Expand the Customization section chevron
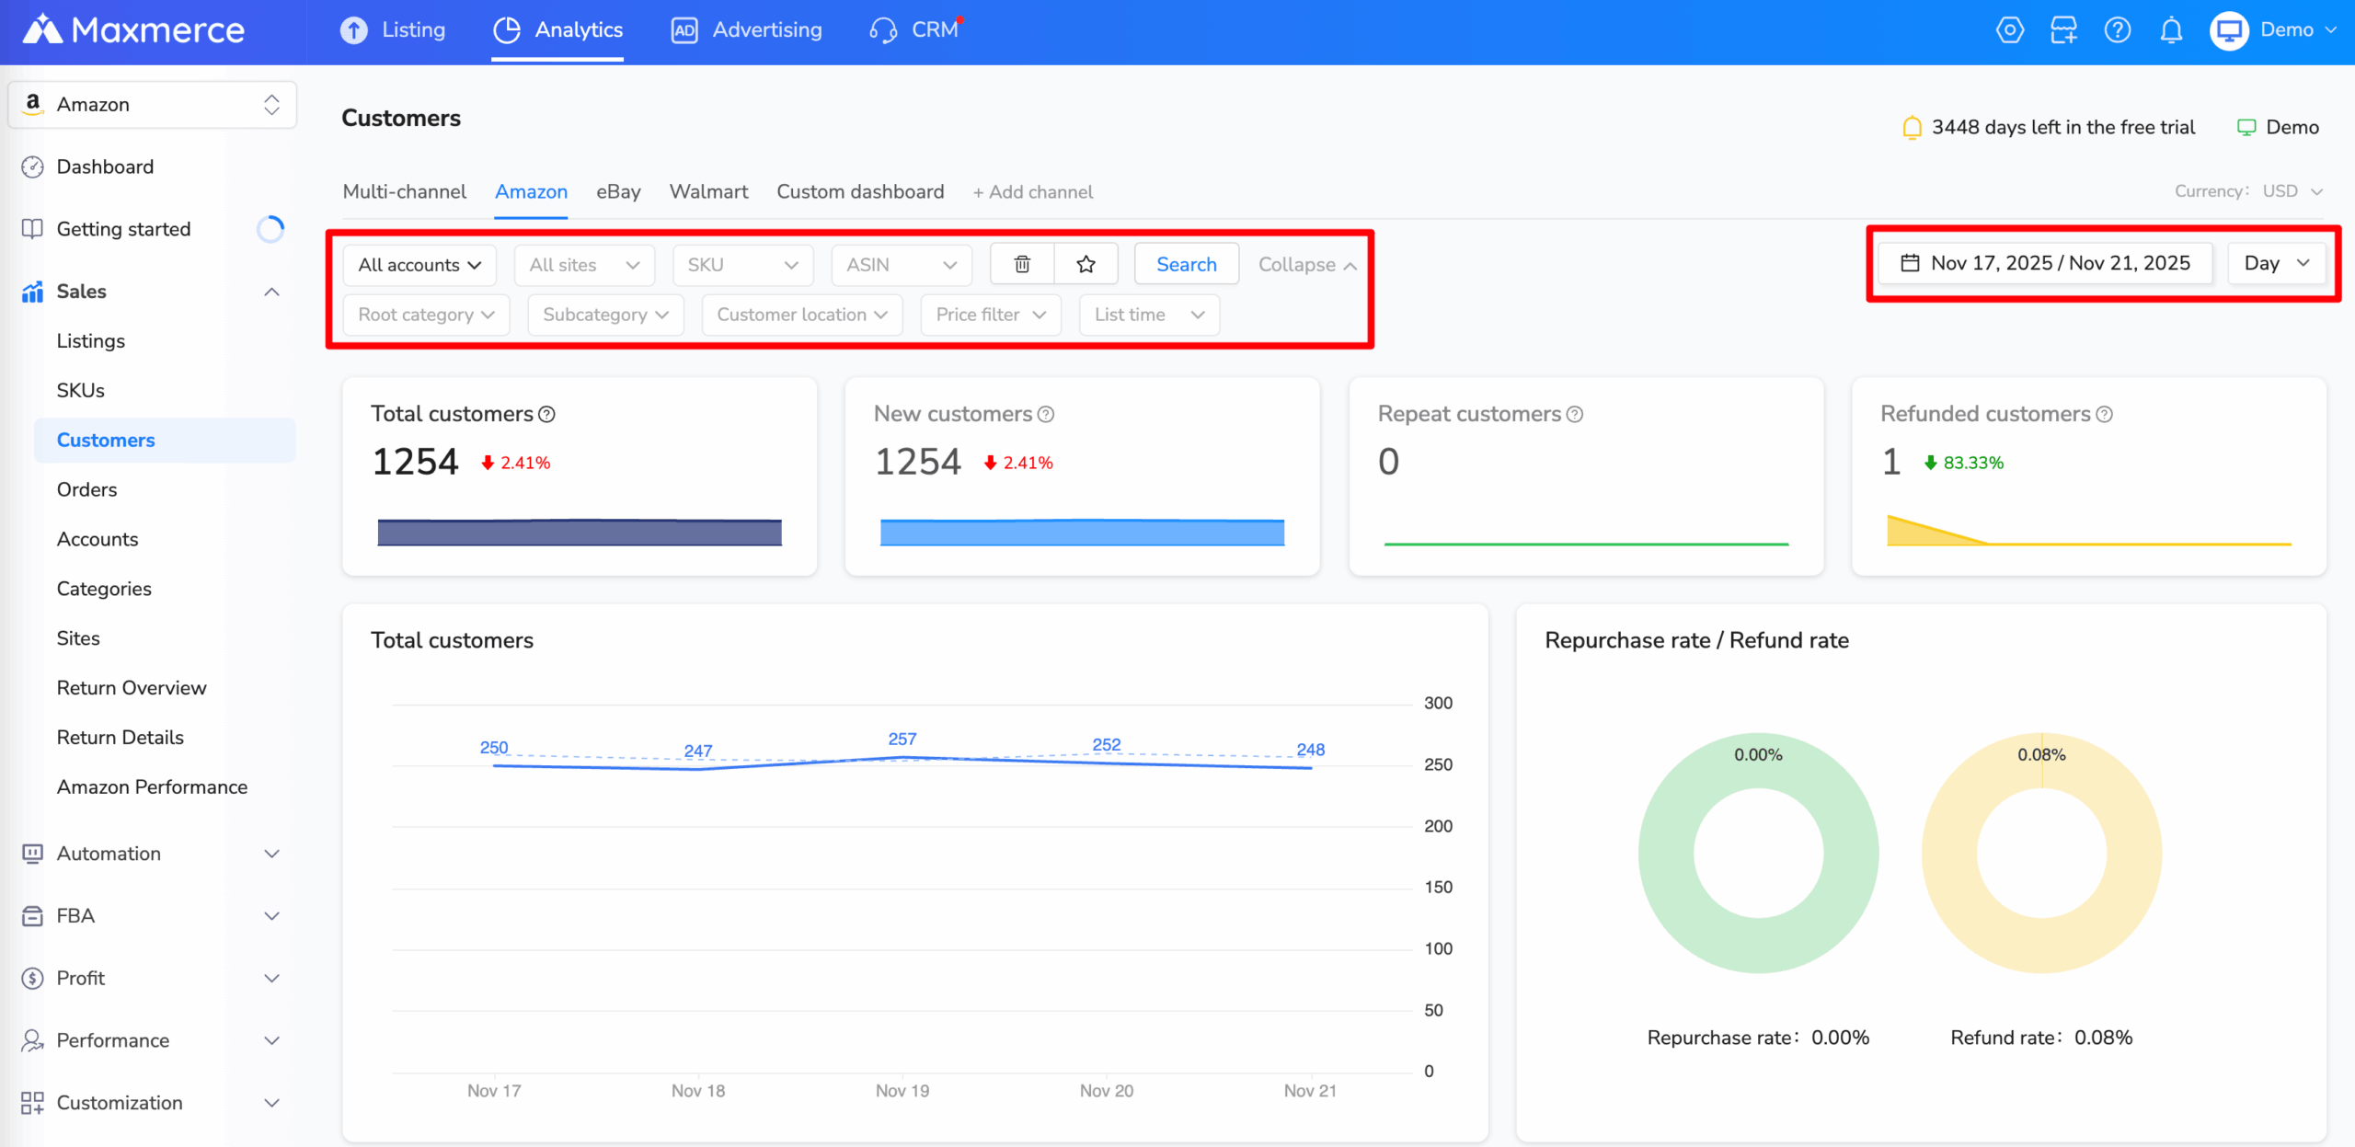This screenshot has height=1147, width=2355. pyautogui.click(x=271, y=1103)
